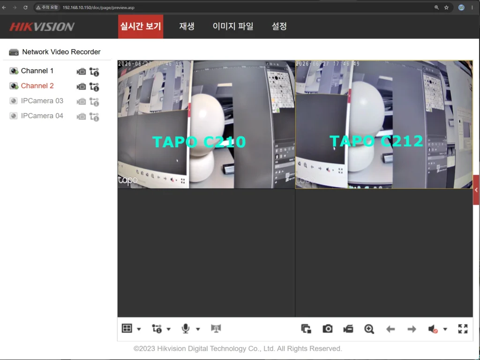Switch to the 재생 playback tab
This screenshot has width=480, height=360.
(187, 26)
